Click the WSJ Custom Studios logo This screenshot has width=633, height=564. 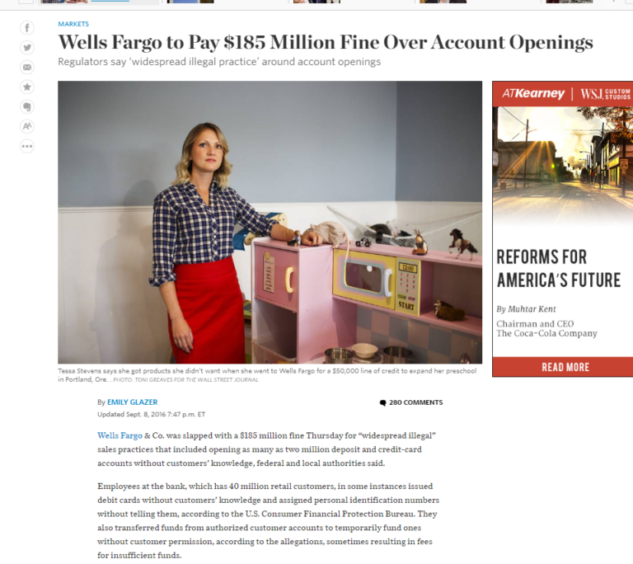click(605, 94)
